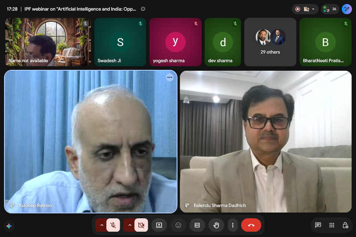Viewport: 356px width, 237px height.
Task: Click the webinar title text in header
Action: pos(81,9)
